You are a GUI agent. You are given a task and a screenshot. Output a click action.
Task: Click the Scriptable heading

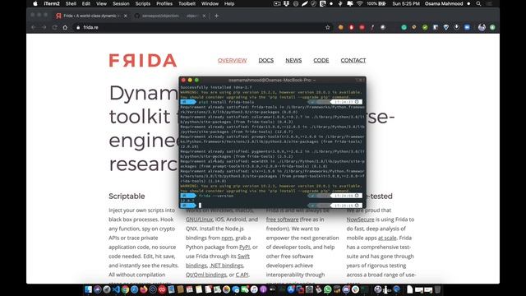[127, 197]
